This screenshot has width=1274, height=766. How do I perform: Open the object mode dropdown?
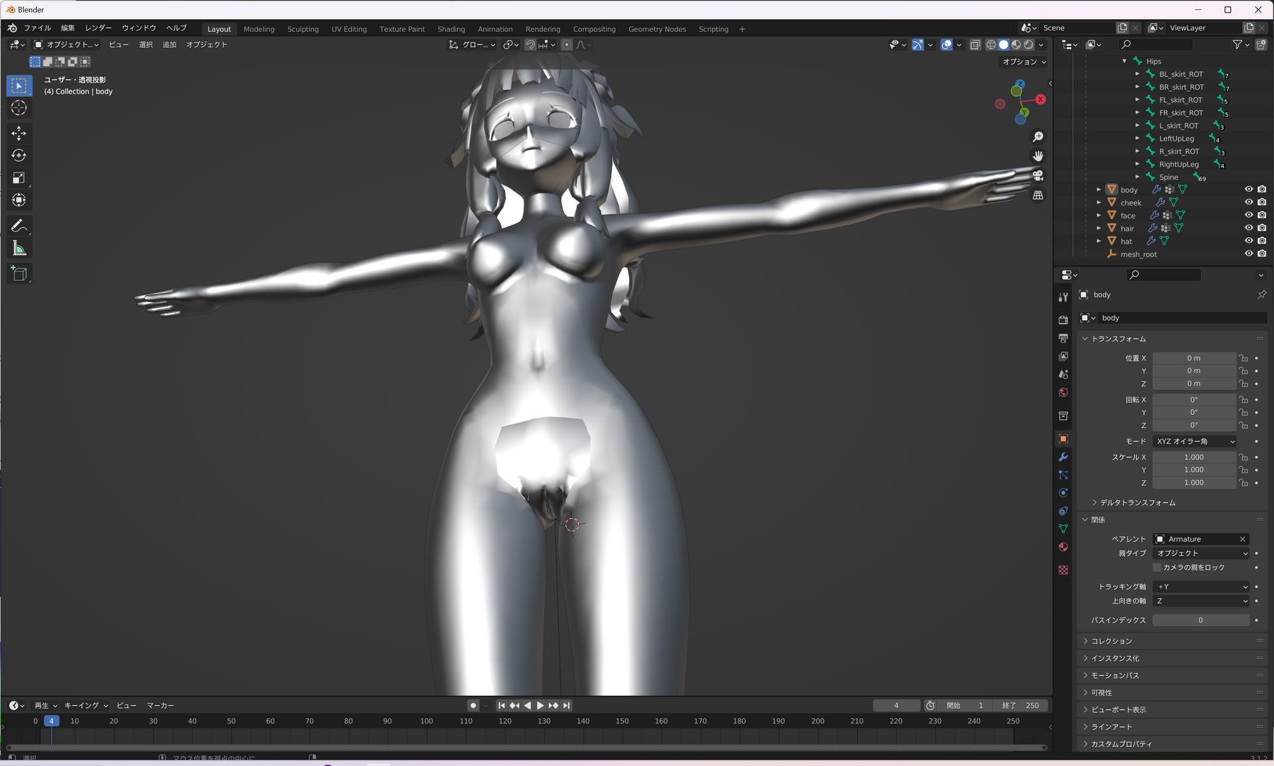66,44
